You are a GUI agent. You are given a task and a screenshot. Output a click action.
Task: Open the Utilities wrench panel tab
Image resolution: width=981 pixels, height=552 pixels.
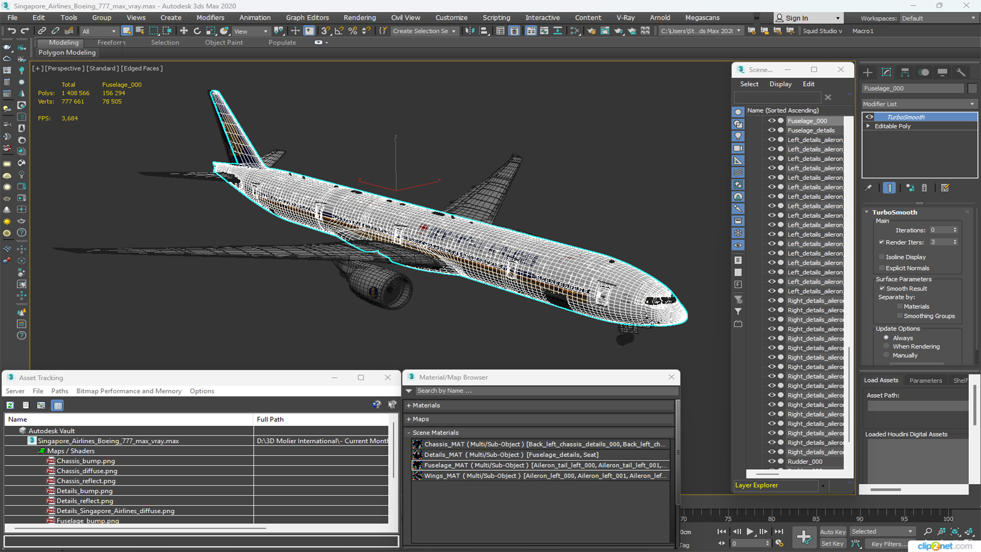pos(961,73)
